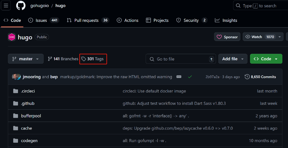Open the 301 Tags link
Viewport: 288px width, 148px height.
click(x=93, y=59)
